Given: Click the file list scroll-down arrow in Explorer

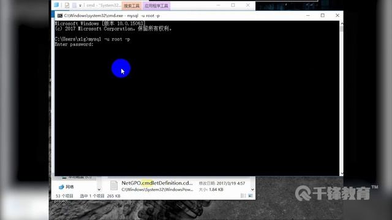Looking at the screenshot, I should (252, 189).
